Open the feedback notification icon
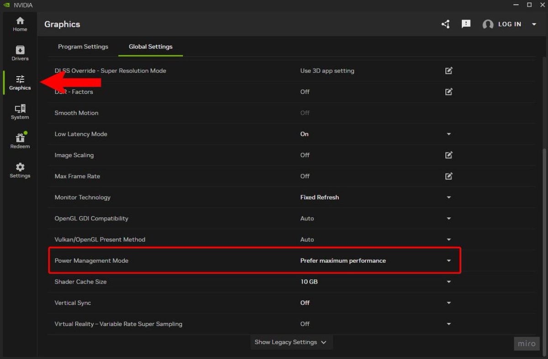Screen dimensions: 548x359 pyautogui.click(x=466, y=24)
